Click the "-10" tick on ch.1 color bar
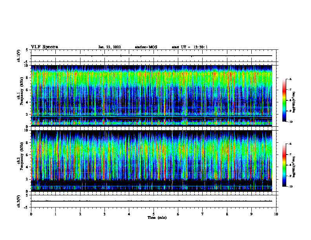The width and height of the screenshot is (311, 240). (x=290, y=122)
